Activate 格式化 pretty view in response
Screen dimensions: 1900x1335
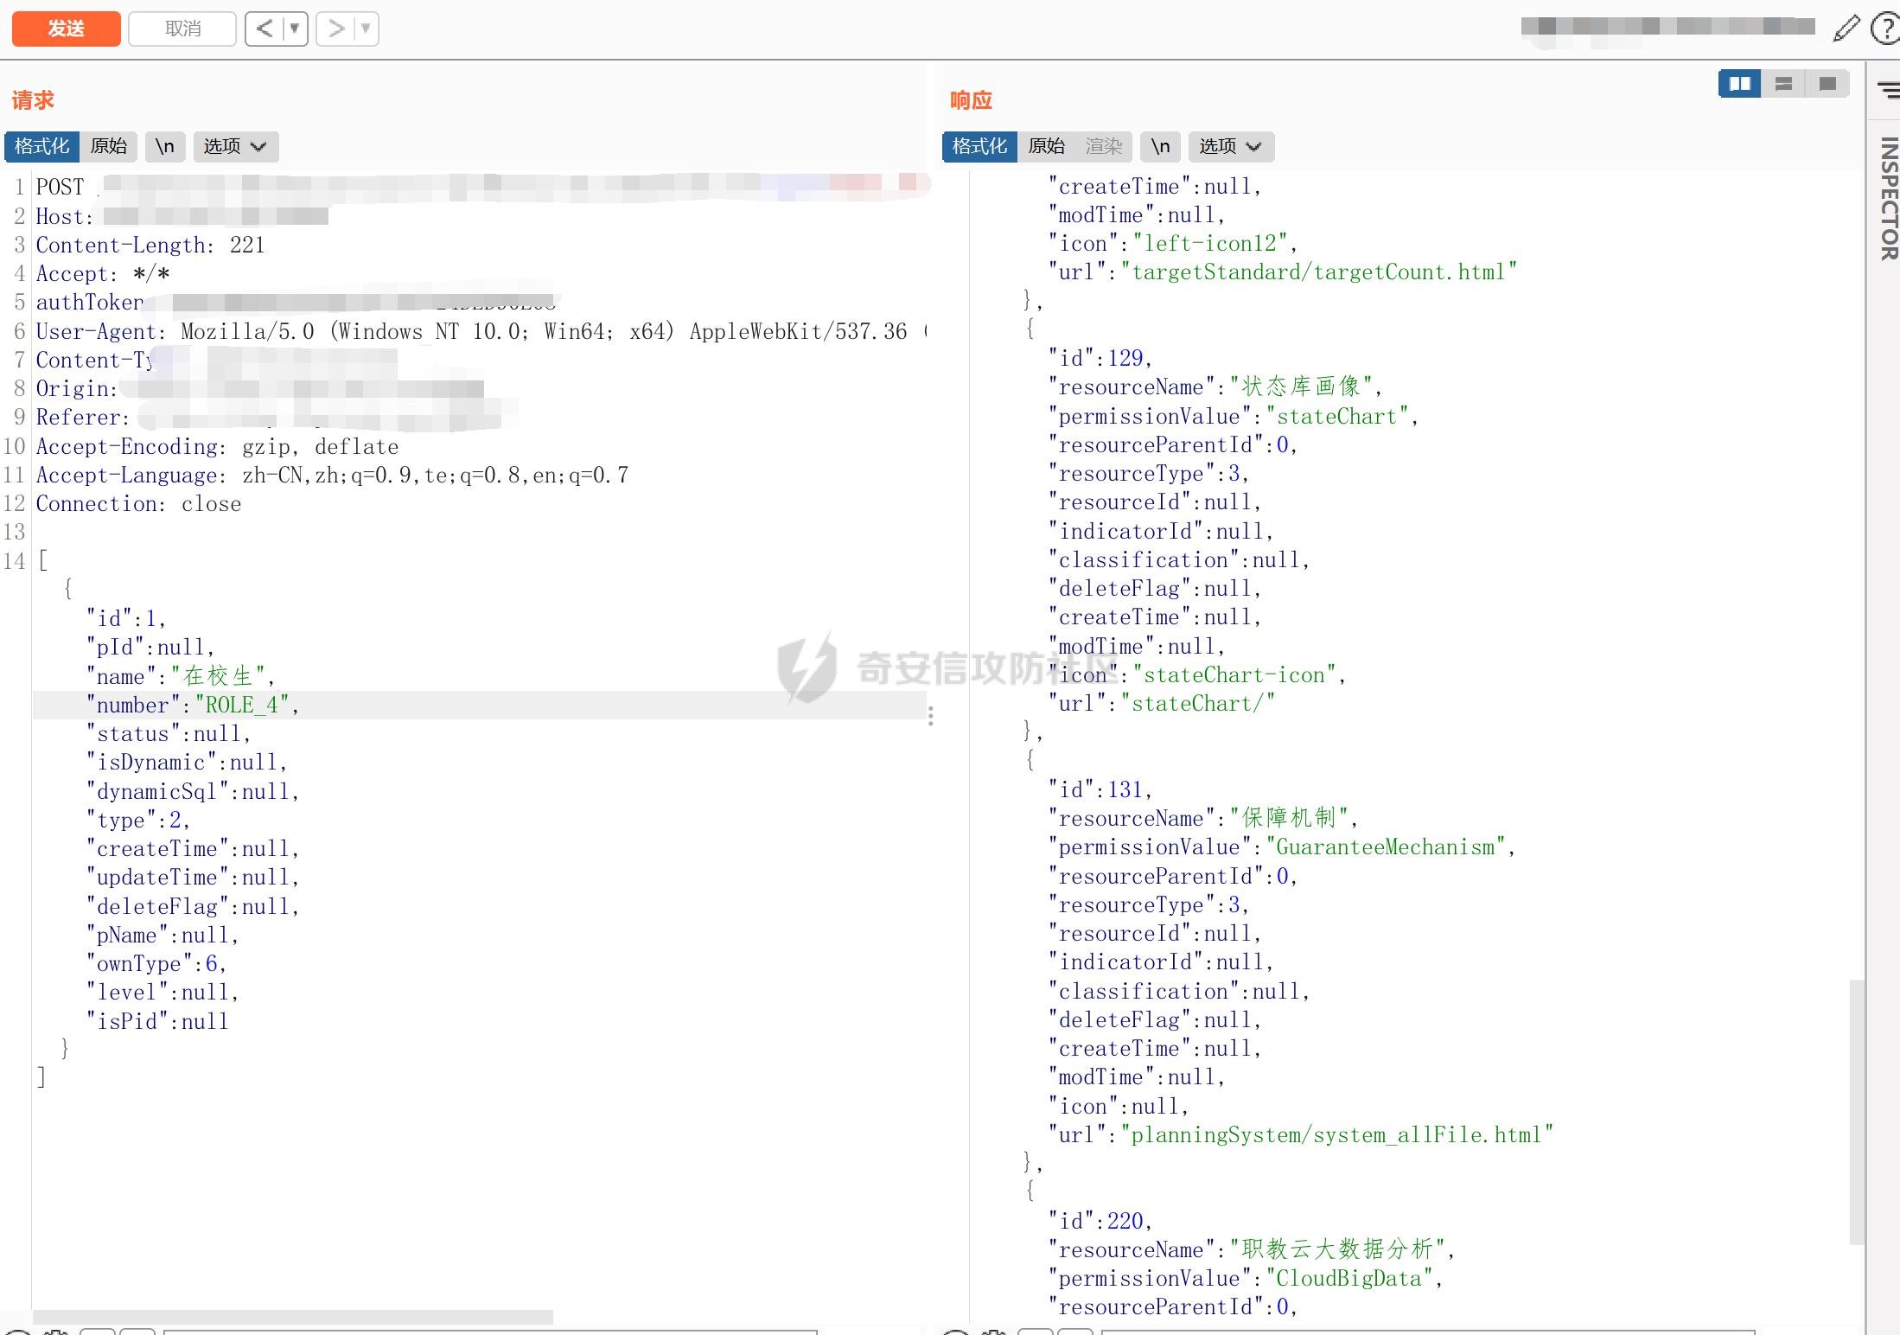979,146
